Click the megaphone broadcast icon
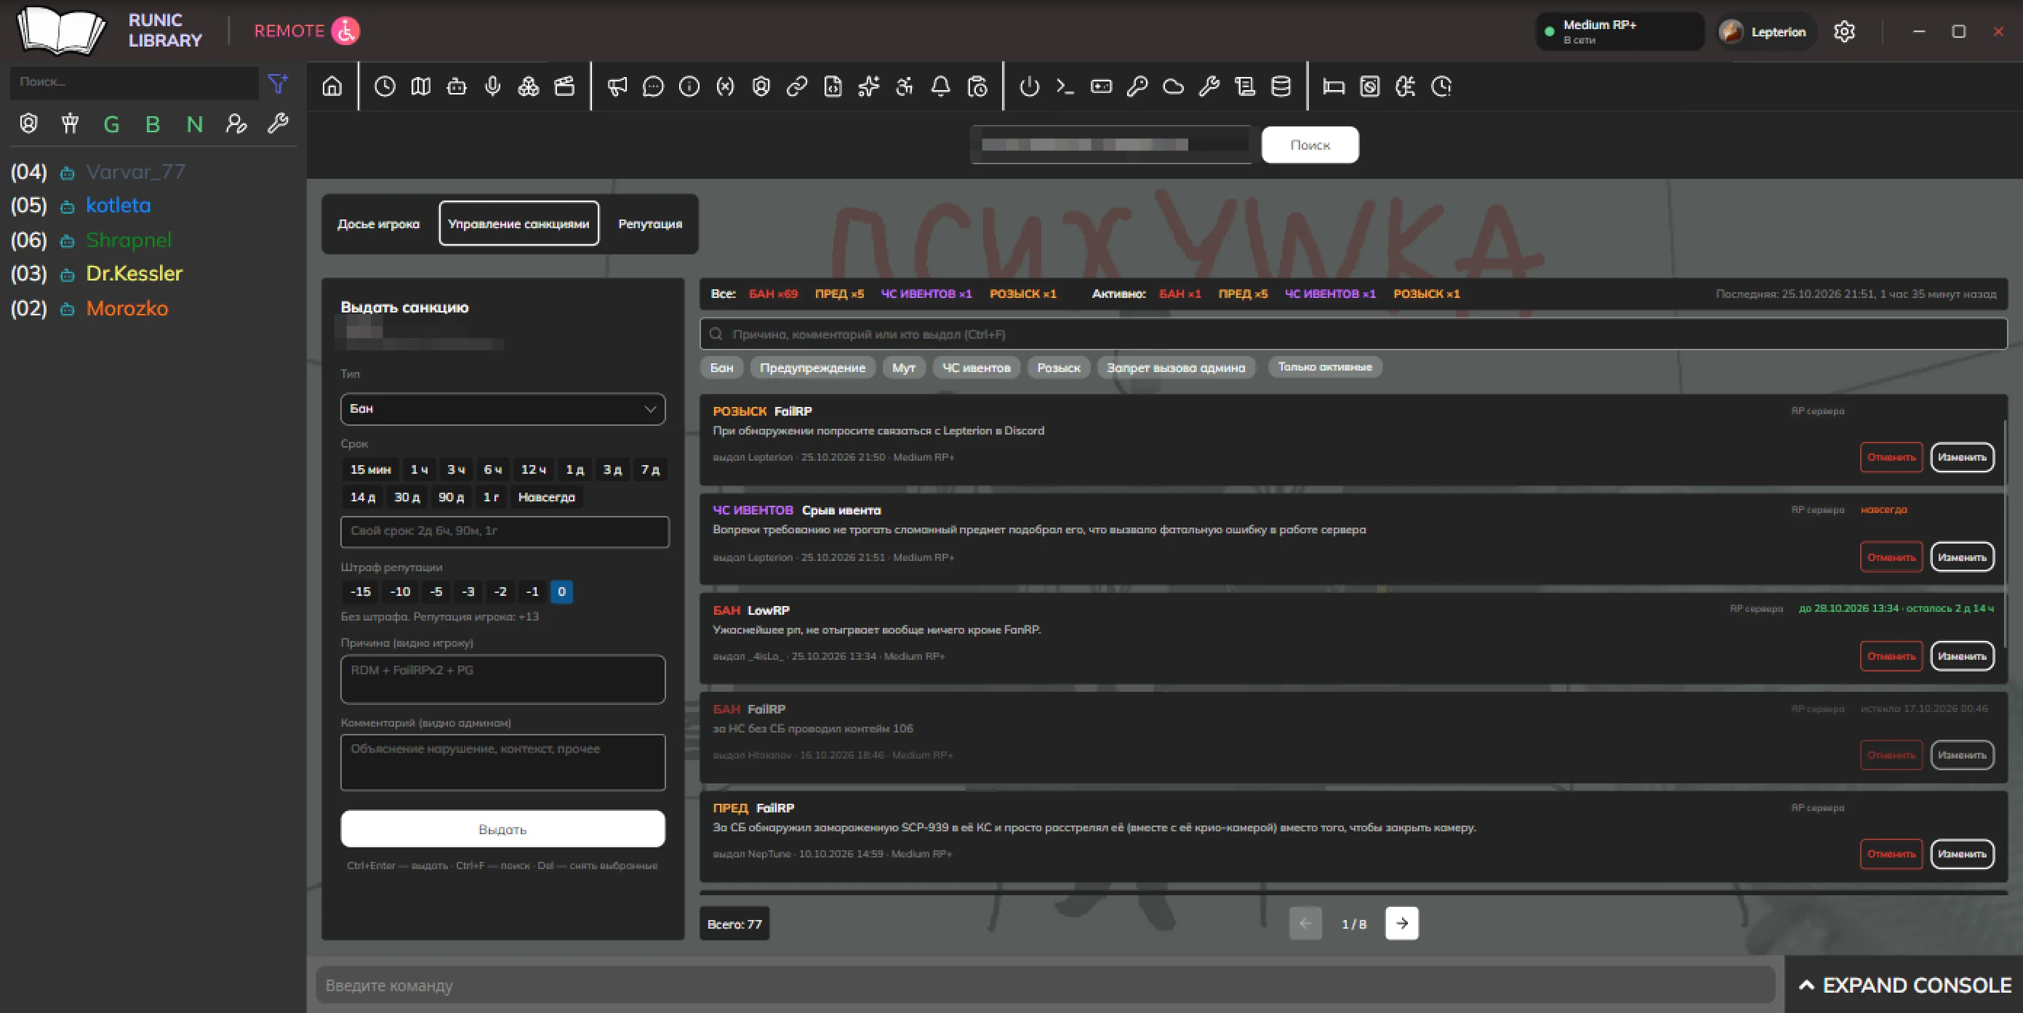The width and height of the screenshot is (2023, 1013). tap(617, 86)
